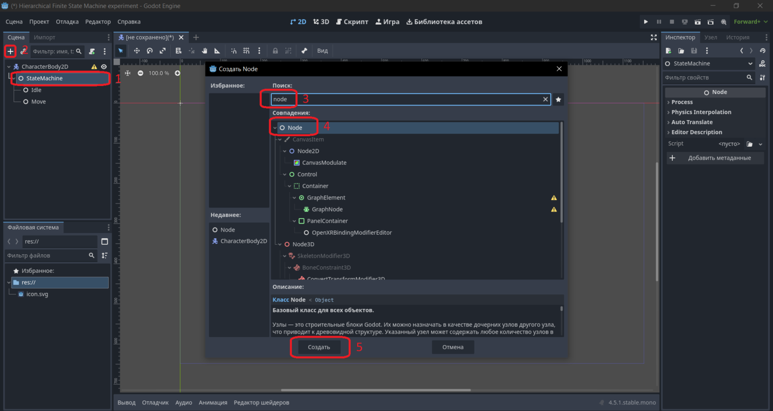Expand the Process section in Inspector
This screenshot has height=411, width=773.
(x=668, y=102)
